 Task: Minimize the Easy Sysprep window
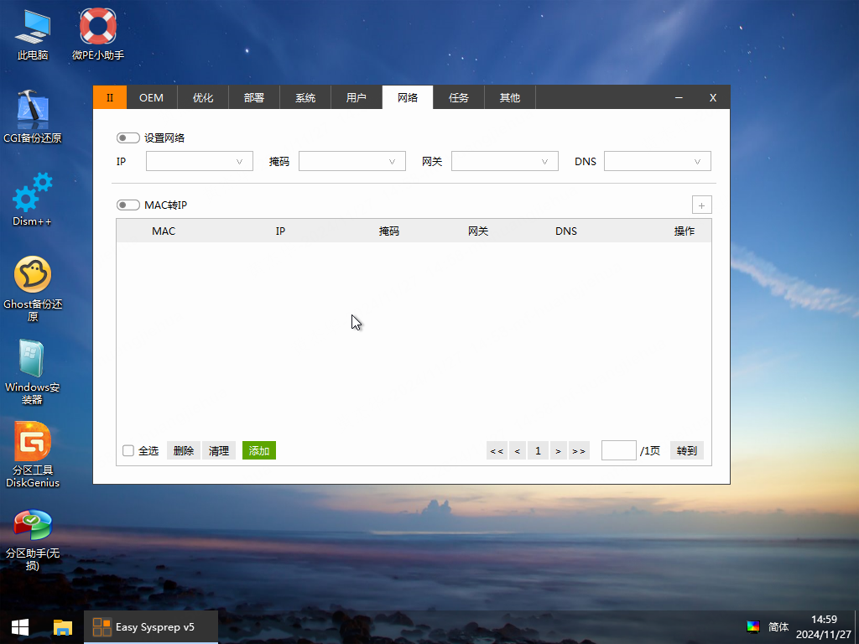[679, 97]
